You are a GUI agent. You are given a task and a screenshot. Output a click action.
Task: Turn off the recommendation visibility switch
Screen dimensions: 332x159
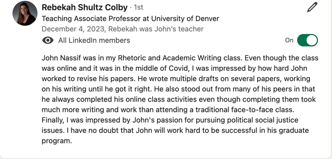(x=307, y=40)
